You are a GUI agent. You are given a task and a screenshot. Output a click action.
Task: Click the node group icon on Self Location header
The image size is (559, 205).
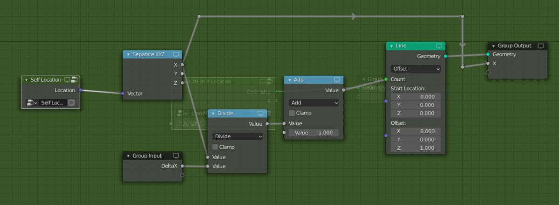coord(74,80)
